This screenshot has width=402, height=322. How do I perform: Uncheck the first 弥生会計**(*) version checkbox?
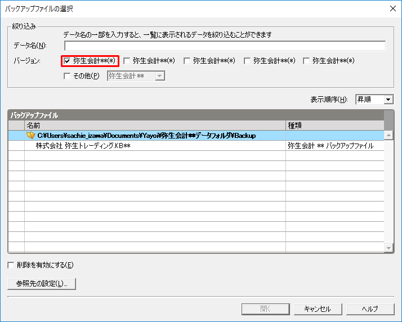[67, 61]
